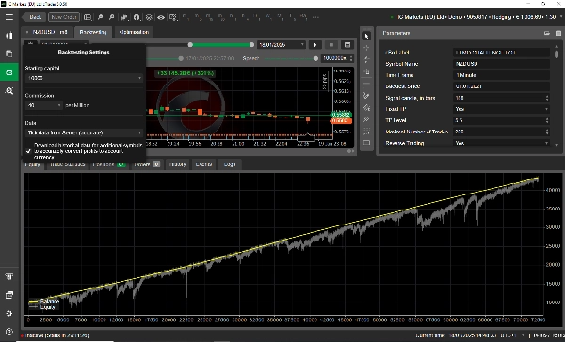Adjust the Signal candle in bars stepper
The width and height of the screenshot is (565, 342).
(547, 98)
